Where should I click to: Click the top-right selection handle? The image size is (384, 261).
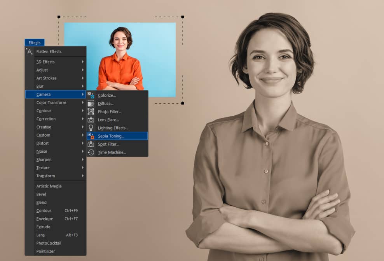[x=182, y=17]
